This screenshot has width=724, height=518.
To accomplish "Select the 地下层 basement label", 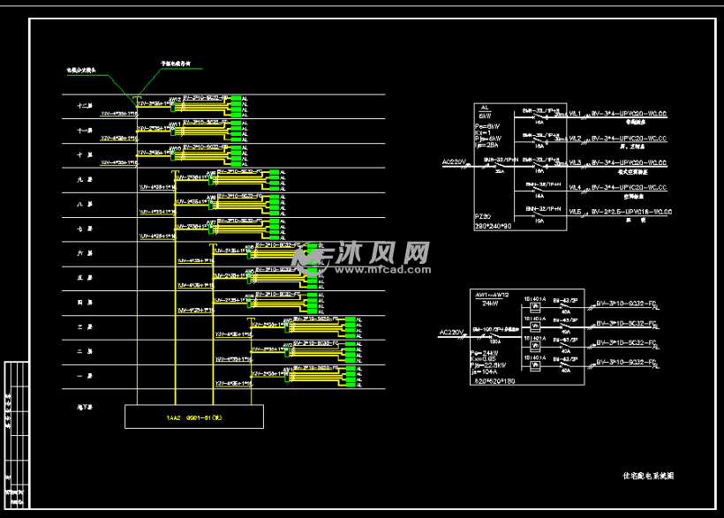I will coord(85,407).
